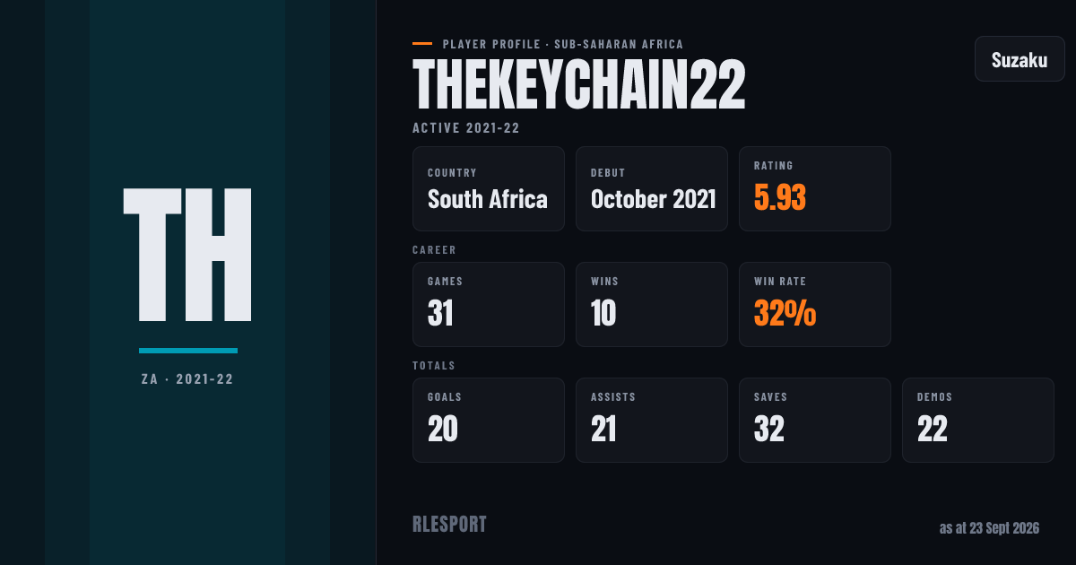Viewport: 1076px width, 565px height.
Task: Click the THEKEYCHAIN22 player name heading
Action: 579,86
